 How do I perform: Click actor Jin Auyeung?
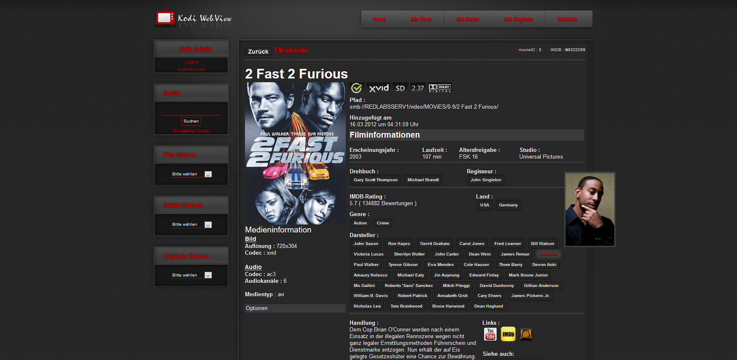pyautogui.click(x=447, y=275)
